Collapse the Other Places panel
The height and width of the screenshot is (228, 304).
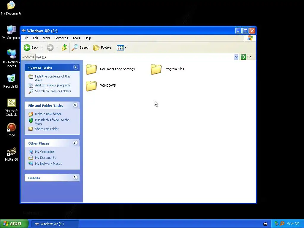coord(75,143)
